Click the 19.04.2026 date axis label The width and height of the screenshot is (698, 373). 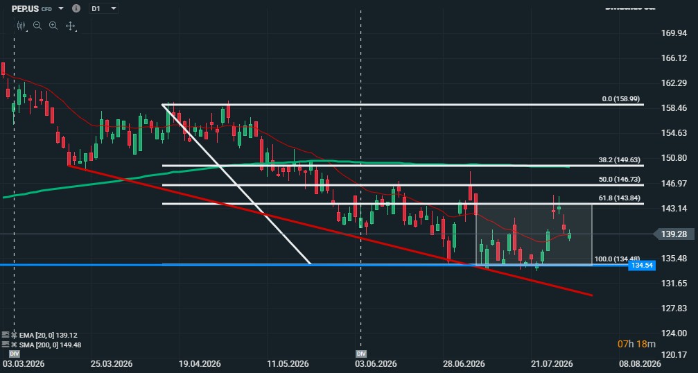[x=200, y=364]
